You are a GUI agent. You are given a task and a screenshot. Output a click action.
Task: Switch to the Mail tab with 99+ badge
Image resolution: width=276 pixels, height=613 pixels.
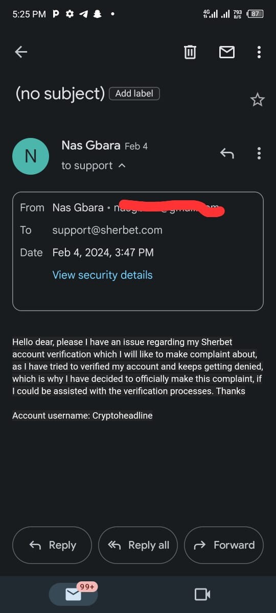click(x=74, y=594)
